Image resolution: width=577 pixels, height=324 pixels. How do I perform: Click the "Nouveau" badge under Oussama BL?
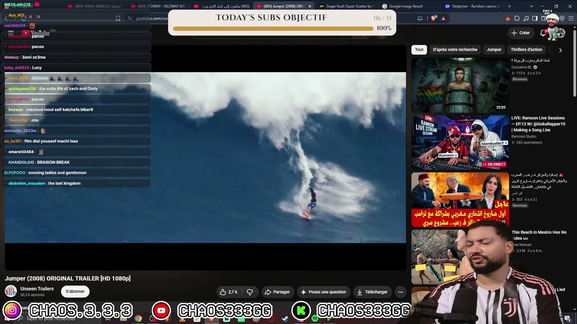click(x=519, y=79)
